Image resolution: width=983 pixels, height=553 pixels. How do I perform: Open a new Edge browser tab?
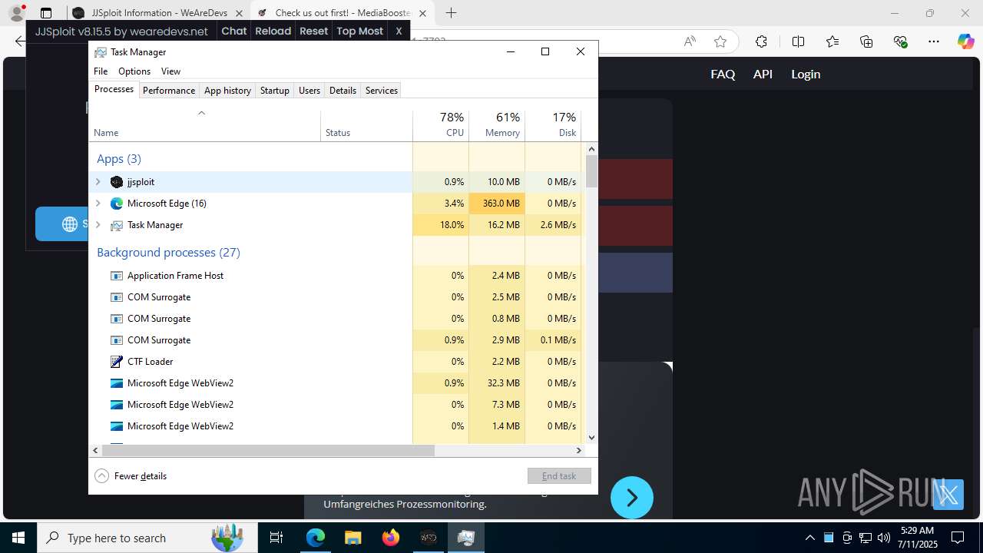[451, 13]
